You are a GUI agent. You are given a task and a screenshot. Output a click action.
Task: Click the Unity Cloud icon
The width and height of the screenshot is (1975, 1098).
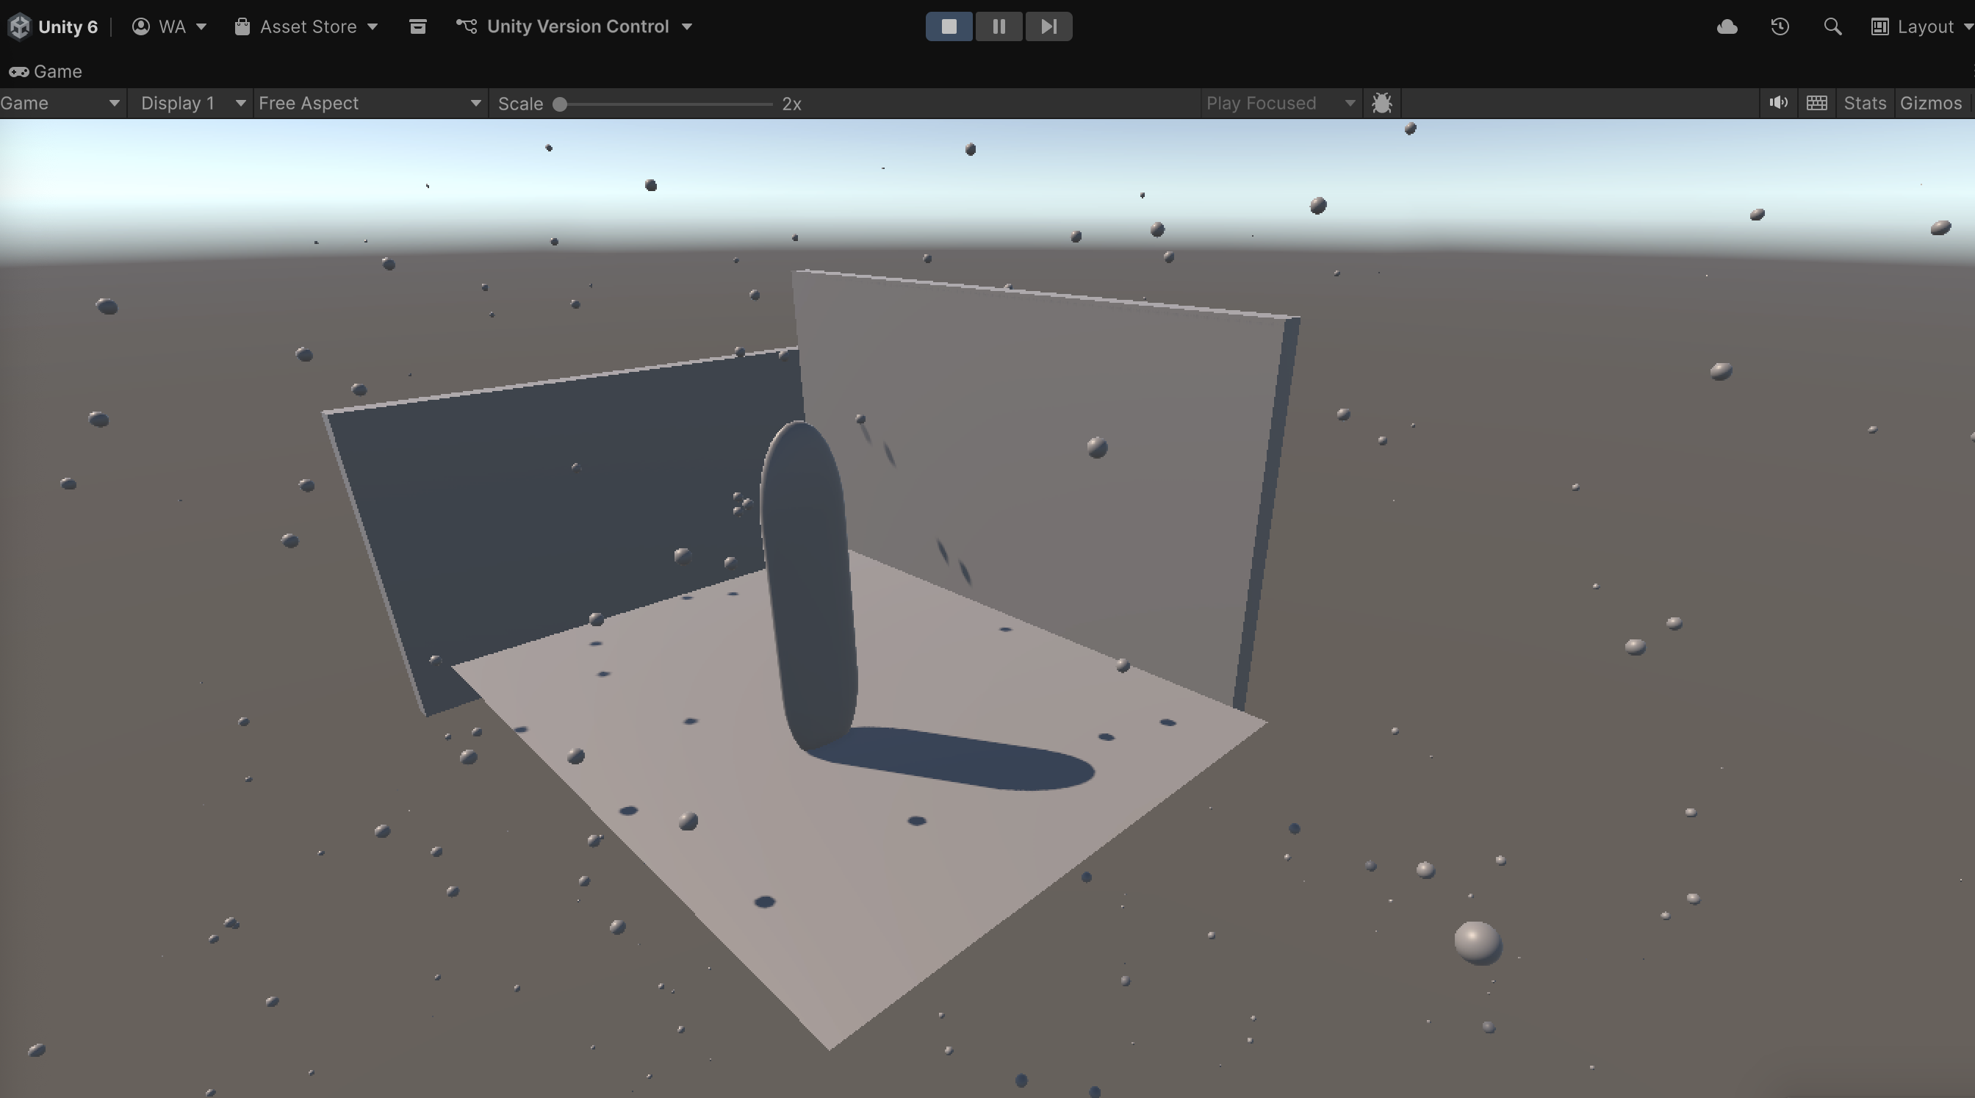(x=1726, y=26)
